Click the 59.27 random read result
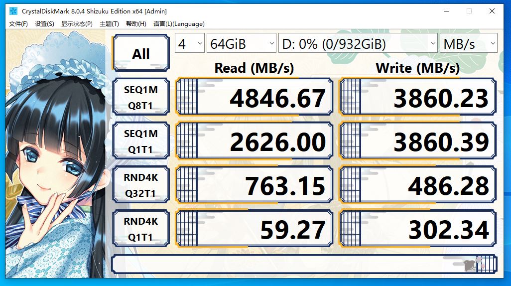The width and height of the screenshot is (511, 286). click(254, 229)
